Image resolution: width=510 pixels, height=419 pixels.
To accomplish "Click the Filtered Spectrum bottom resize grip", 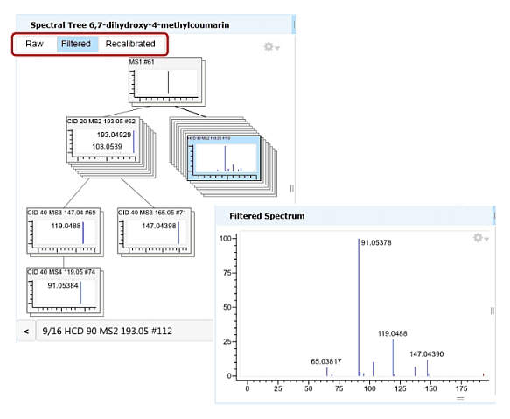I will pyautogui.click(x=460, y=398).
